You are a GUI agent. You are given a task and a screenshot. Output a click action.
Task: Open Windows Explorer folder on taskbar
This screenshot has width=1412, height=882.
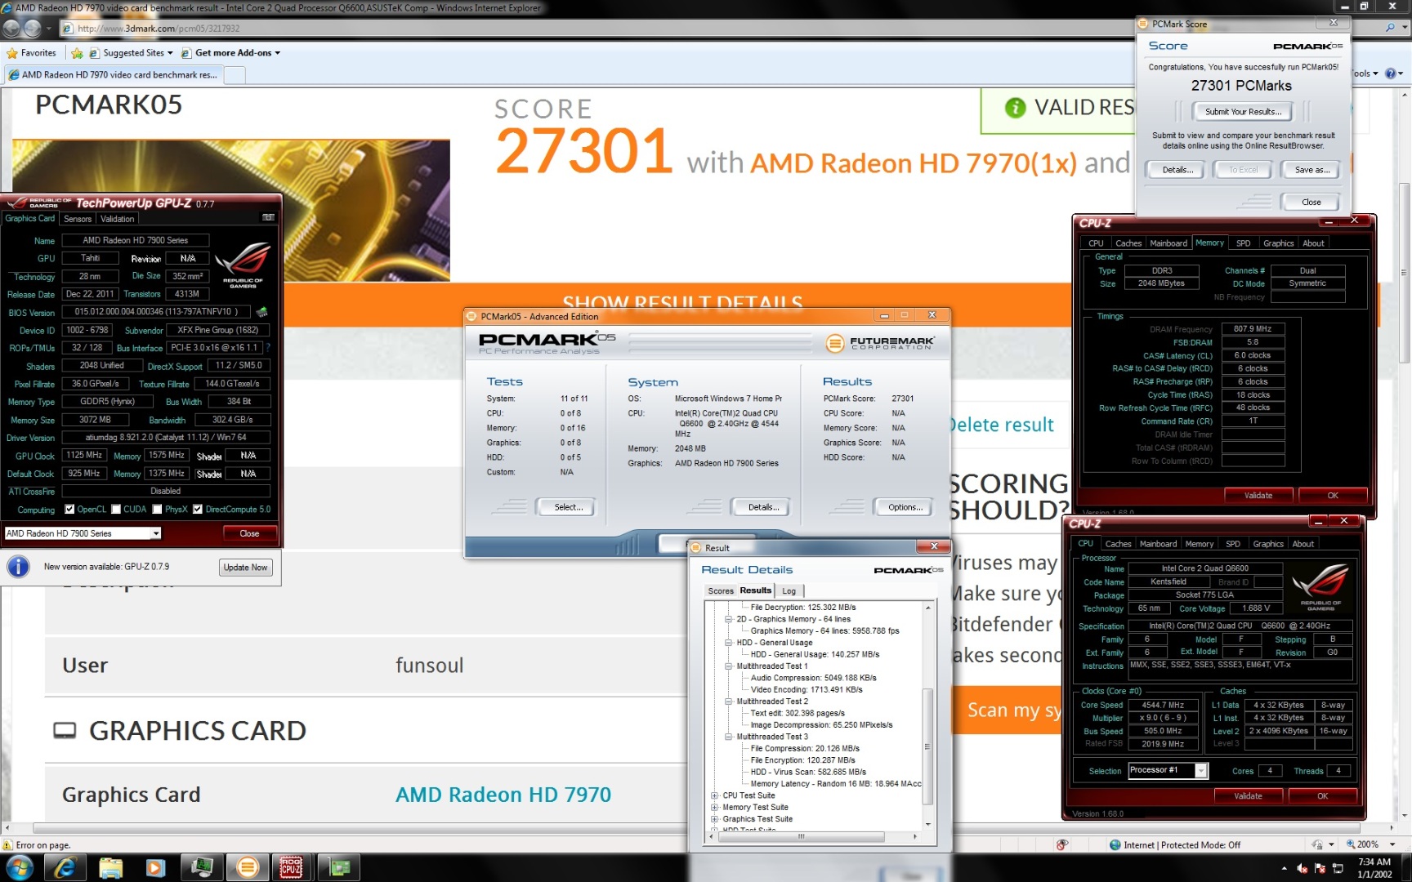coord(110,867)
